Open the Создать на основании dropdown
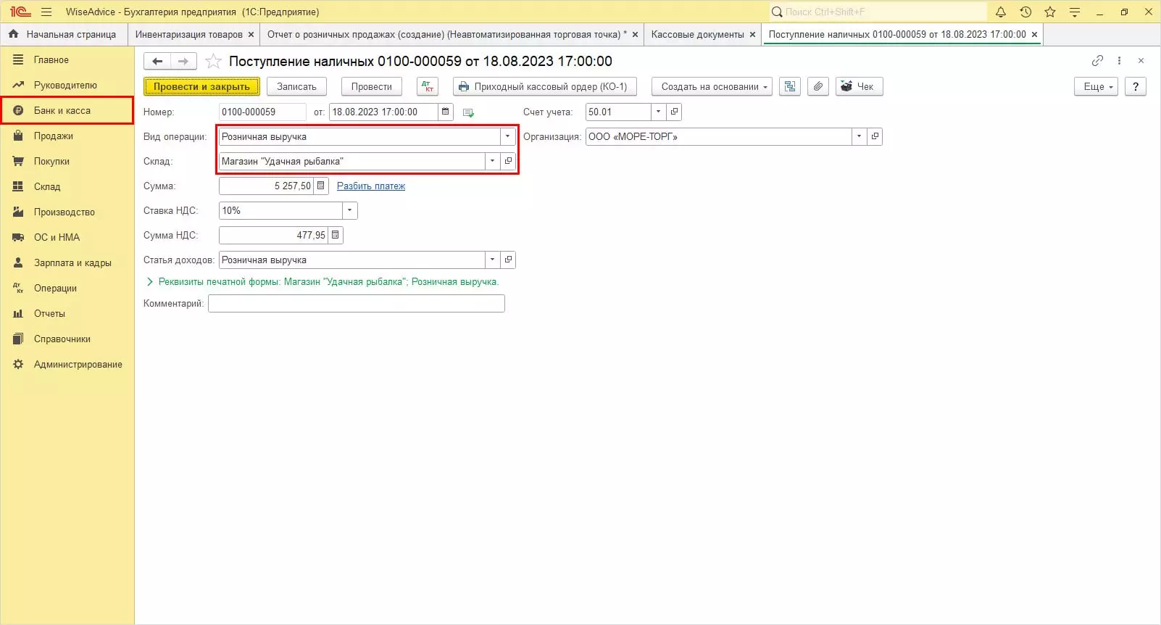The height and width of the screenshot is (625, 1161). point(712,86)
